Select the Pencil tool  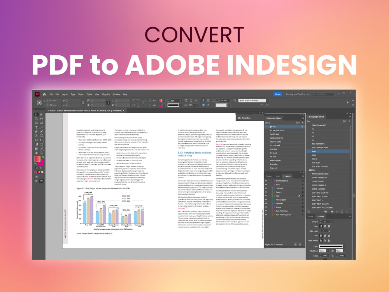[x=42, y=131]
